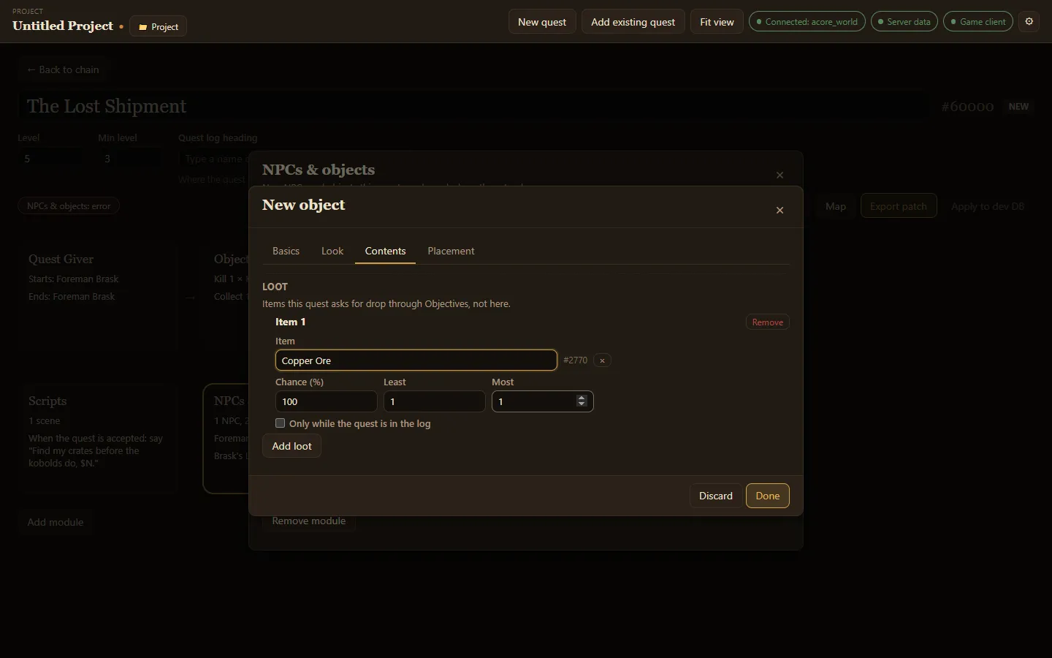
Task: Remove loot Item 1
Action: pos(767,322)
